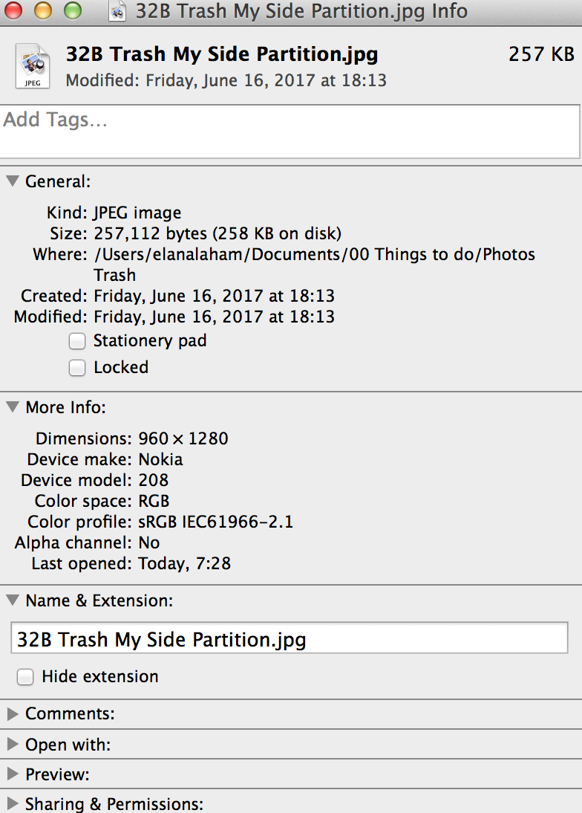The height and width of the screenshot is (813, 582).
Task: Click the Add Tags field
Action: point(290,132)
